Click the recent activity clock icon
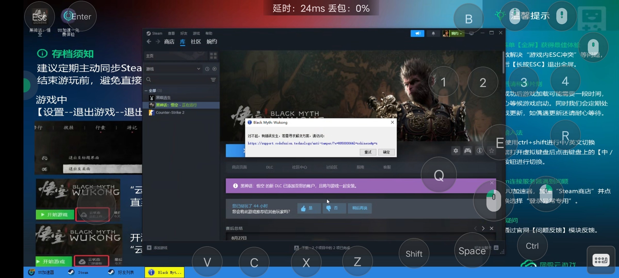 point(207,69)
